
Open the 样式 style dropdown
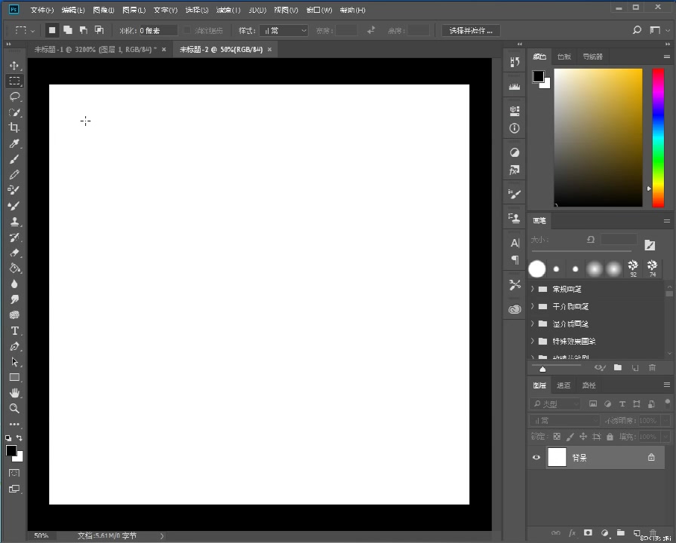[x=284, y=31]
